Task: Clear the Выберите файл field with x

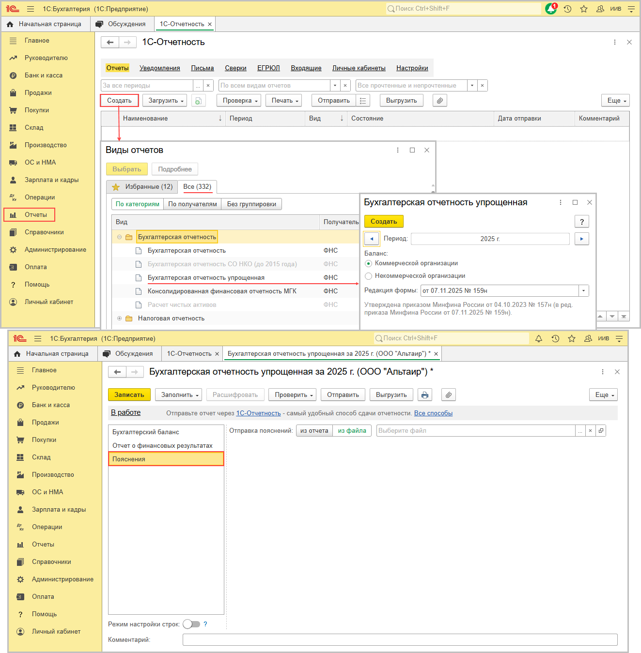Action: tap(590, 430)
